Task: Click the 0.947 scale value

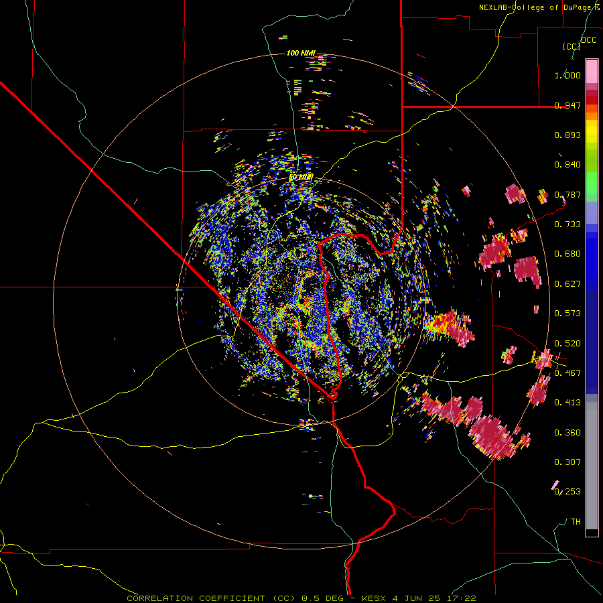Action: [x=567, y=105]
